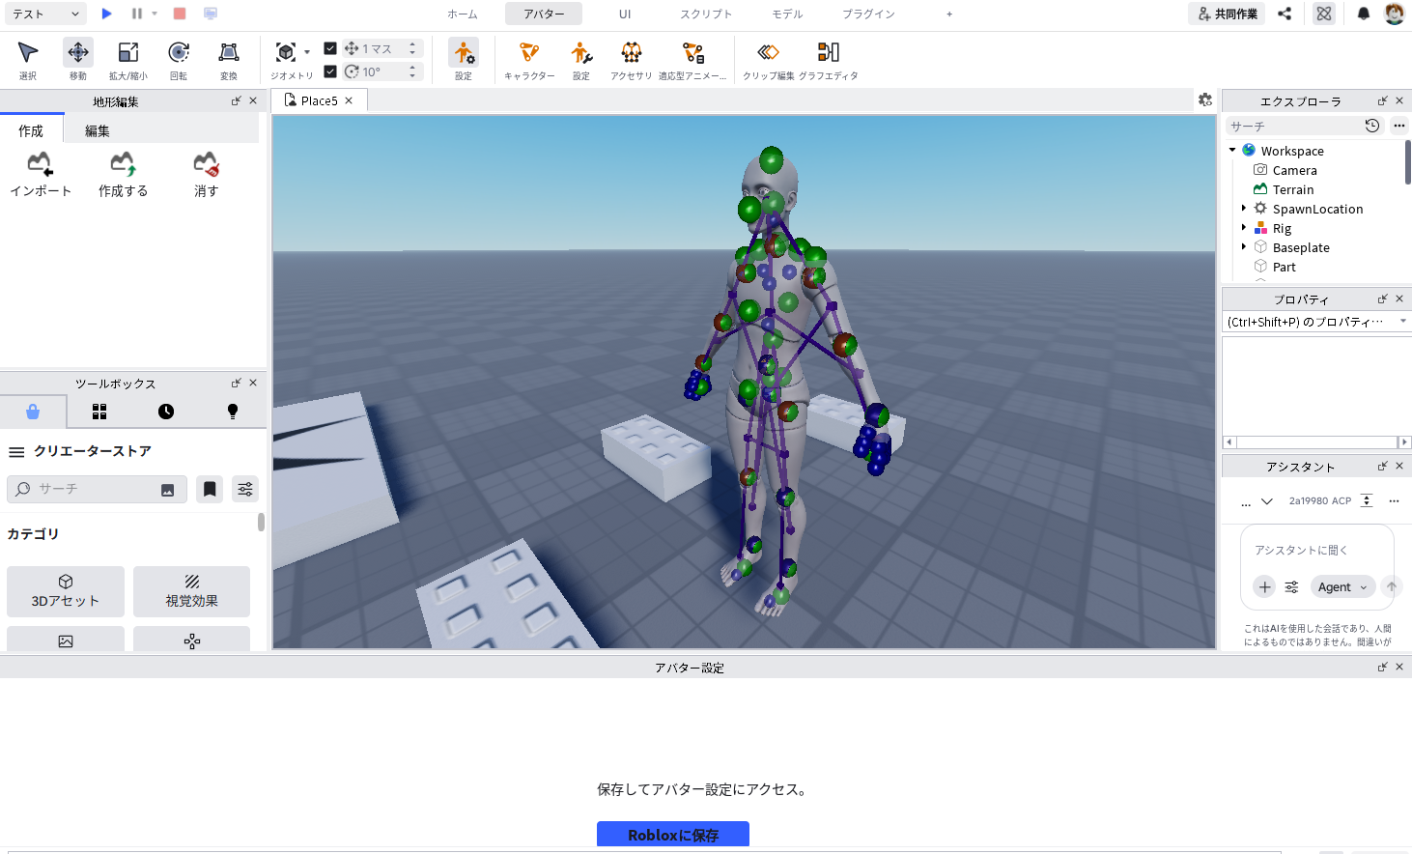This screenshot has width=1412, height=854.
Task: Pick the Rotate (回転) tool
Action: 179,60
